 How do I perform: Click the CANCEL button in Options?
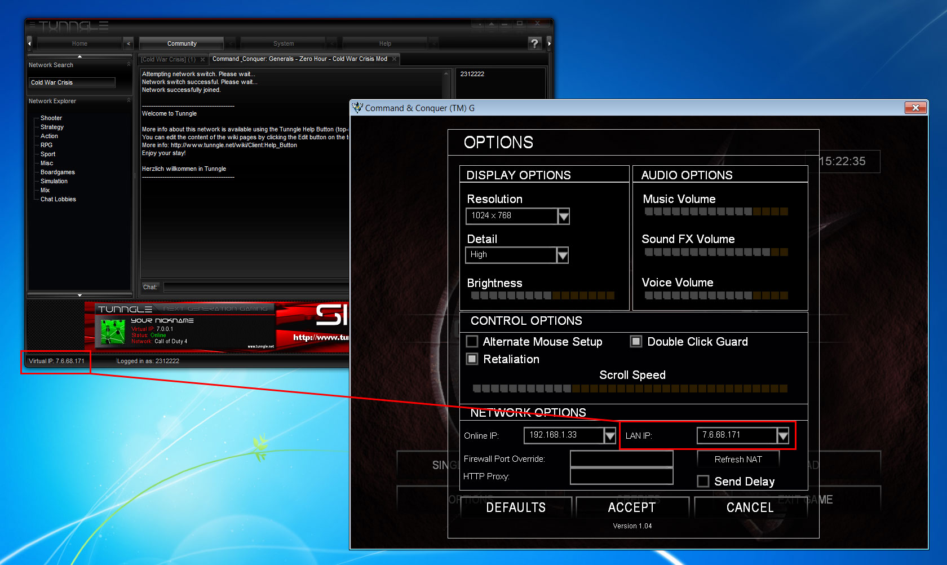point(750,507)
